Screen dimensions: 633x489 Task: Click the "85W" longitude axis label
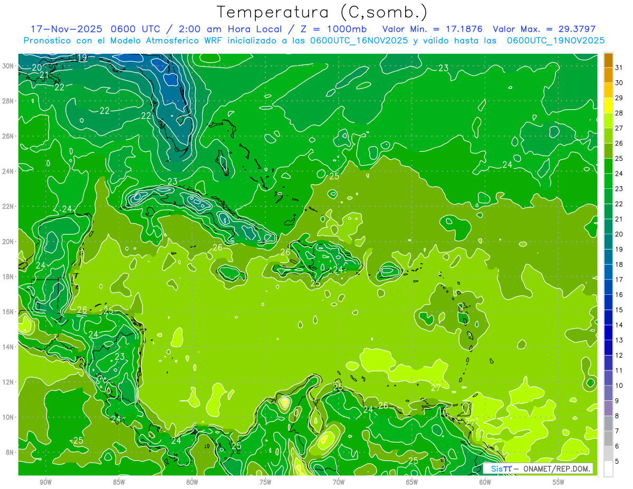(119, 482)
